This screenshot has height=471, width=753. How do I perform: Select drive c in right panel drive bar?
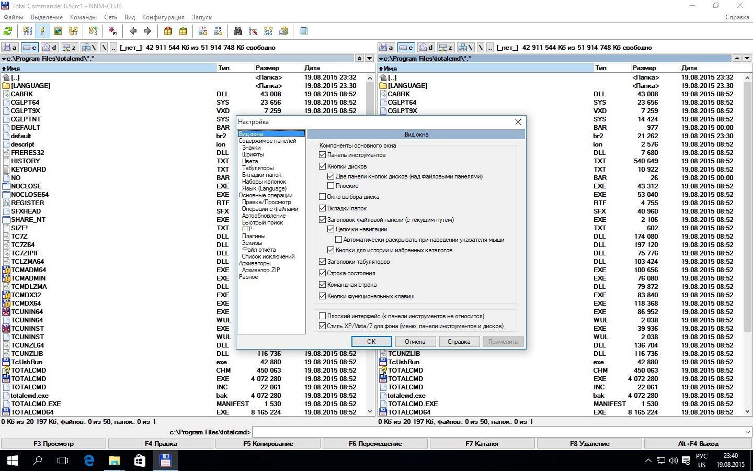pyautogui.click(x=406, y=48)
